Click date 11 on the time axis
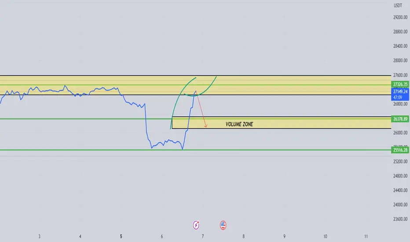This screenshot has width=410, height=242. (366, 237)
